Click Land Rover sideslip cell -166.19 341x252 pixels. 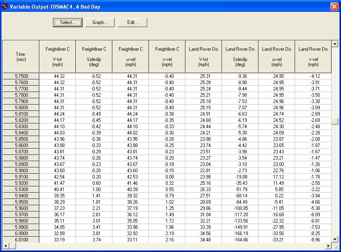pyautogui.click(x=240, y=233)
